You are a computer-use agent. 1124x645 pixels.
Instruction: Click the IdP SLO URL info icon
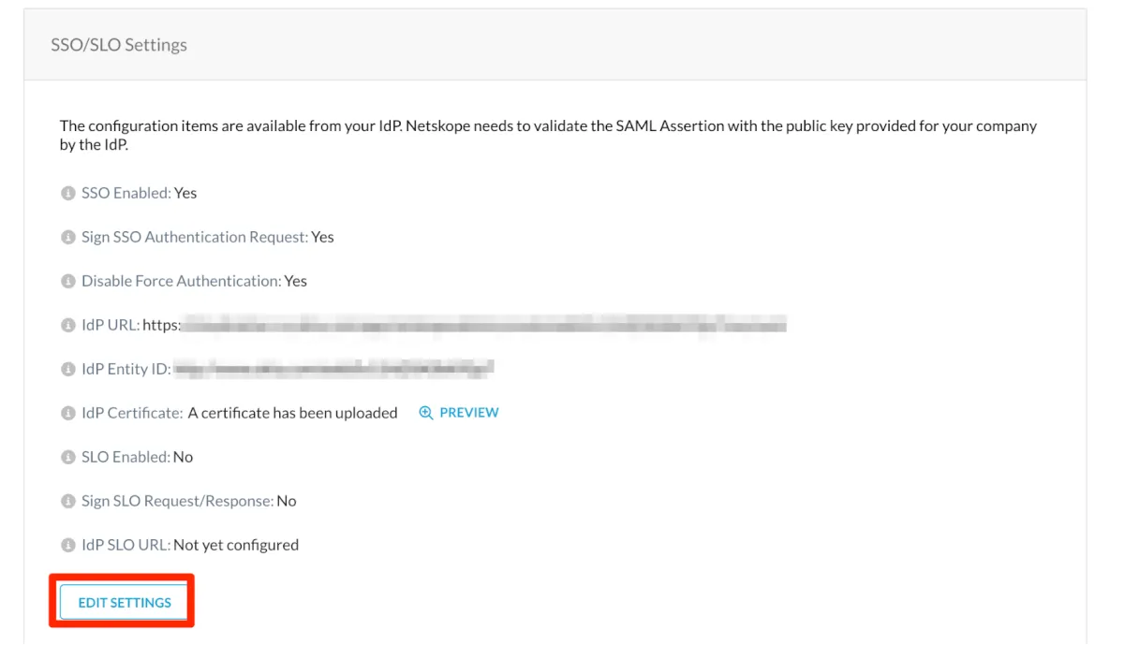click(x=67, y=546)
